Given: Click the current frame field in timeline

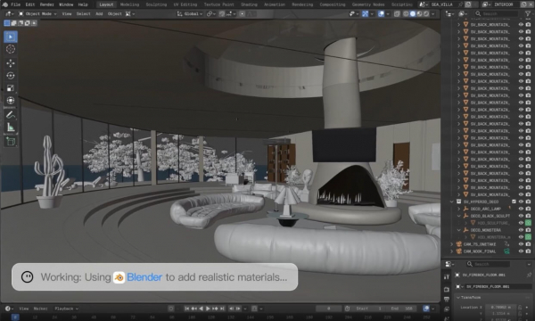Looking at the screenshot, I should [x=328, y=309].
